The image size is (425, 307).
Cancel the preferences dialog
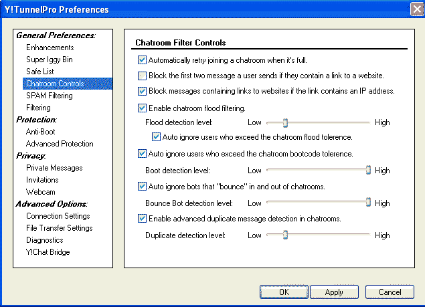point(390,292)
